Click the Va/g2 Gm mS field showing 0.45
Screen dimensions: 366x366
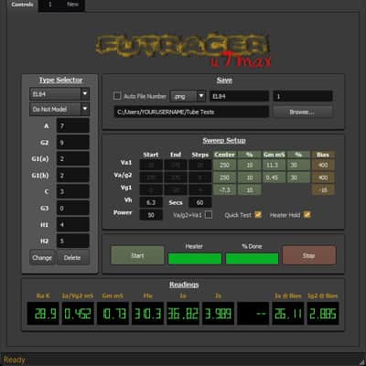(x=274, y=178)
